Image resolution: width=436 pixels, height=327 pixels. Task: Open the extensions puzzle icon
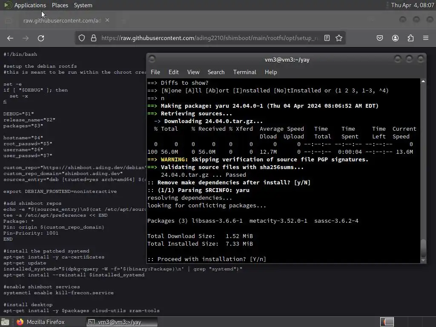click(x=410, y=38)
